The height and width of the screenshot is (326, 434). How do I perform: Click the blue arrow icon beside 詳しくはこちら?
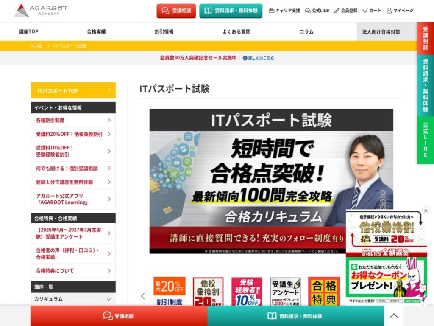pyautogui.click(x=245, y=58)
